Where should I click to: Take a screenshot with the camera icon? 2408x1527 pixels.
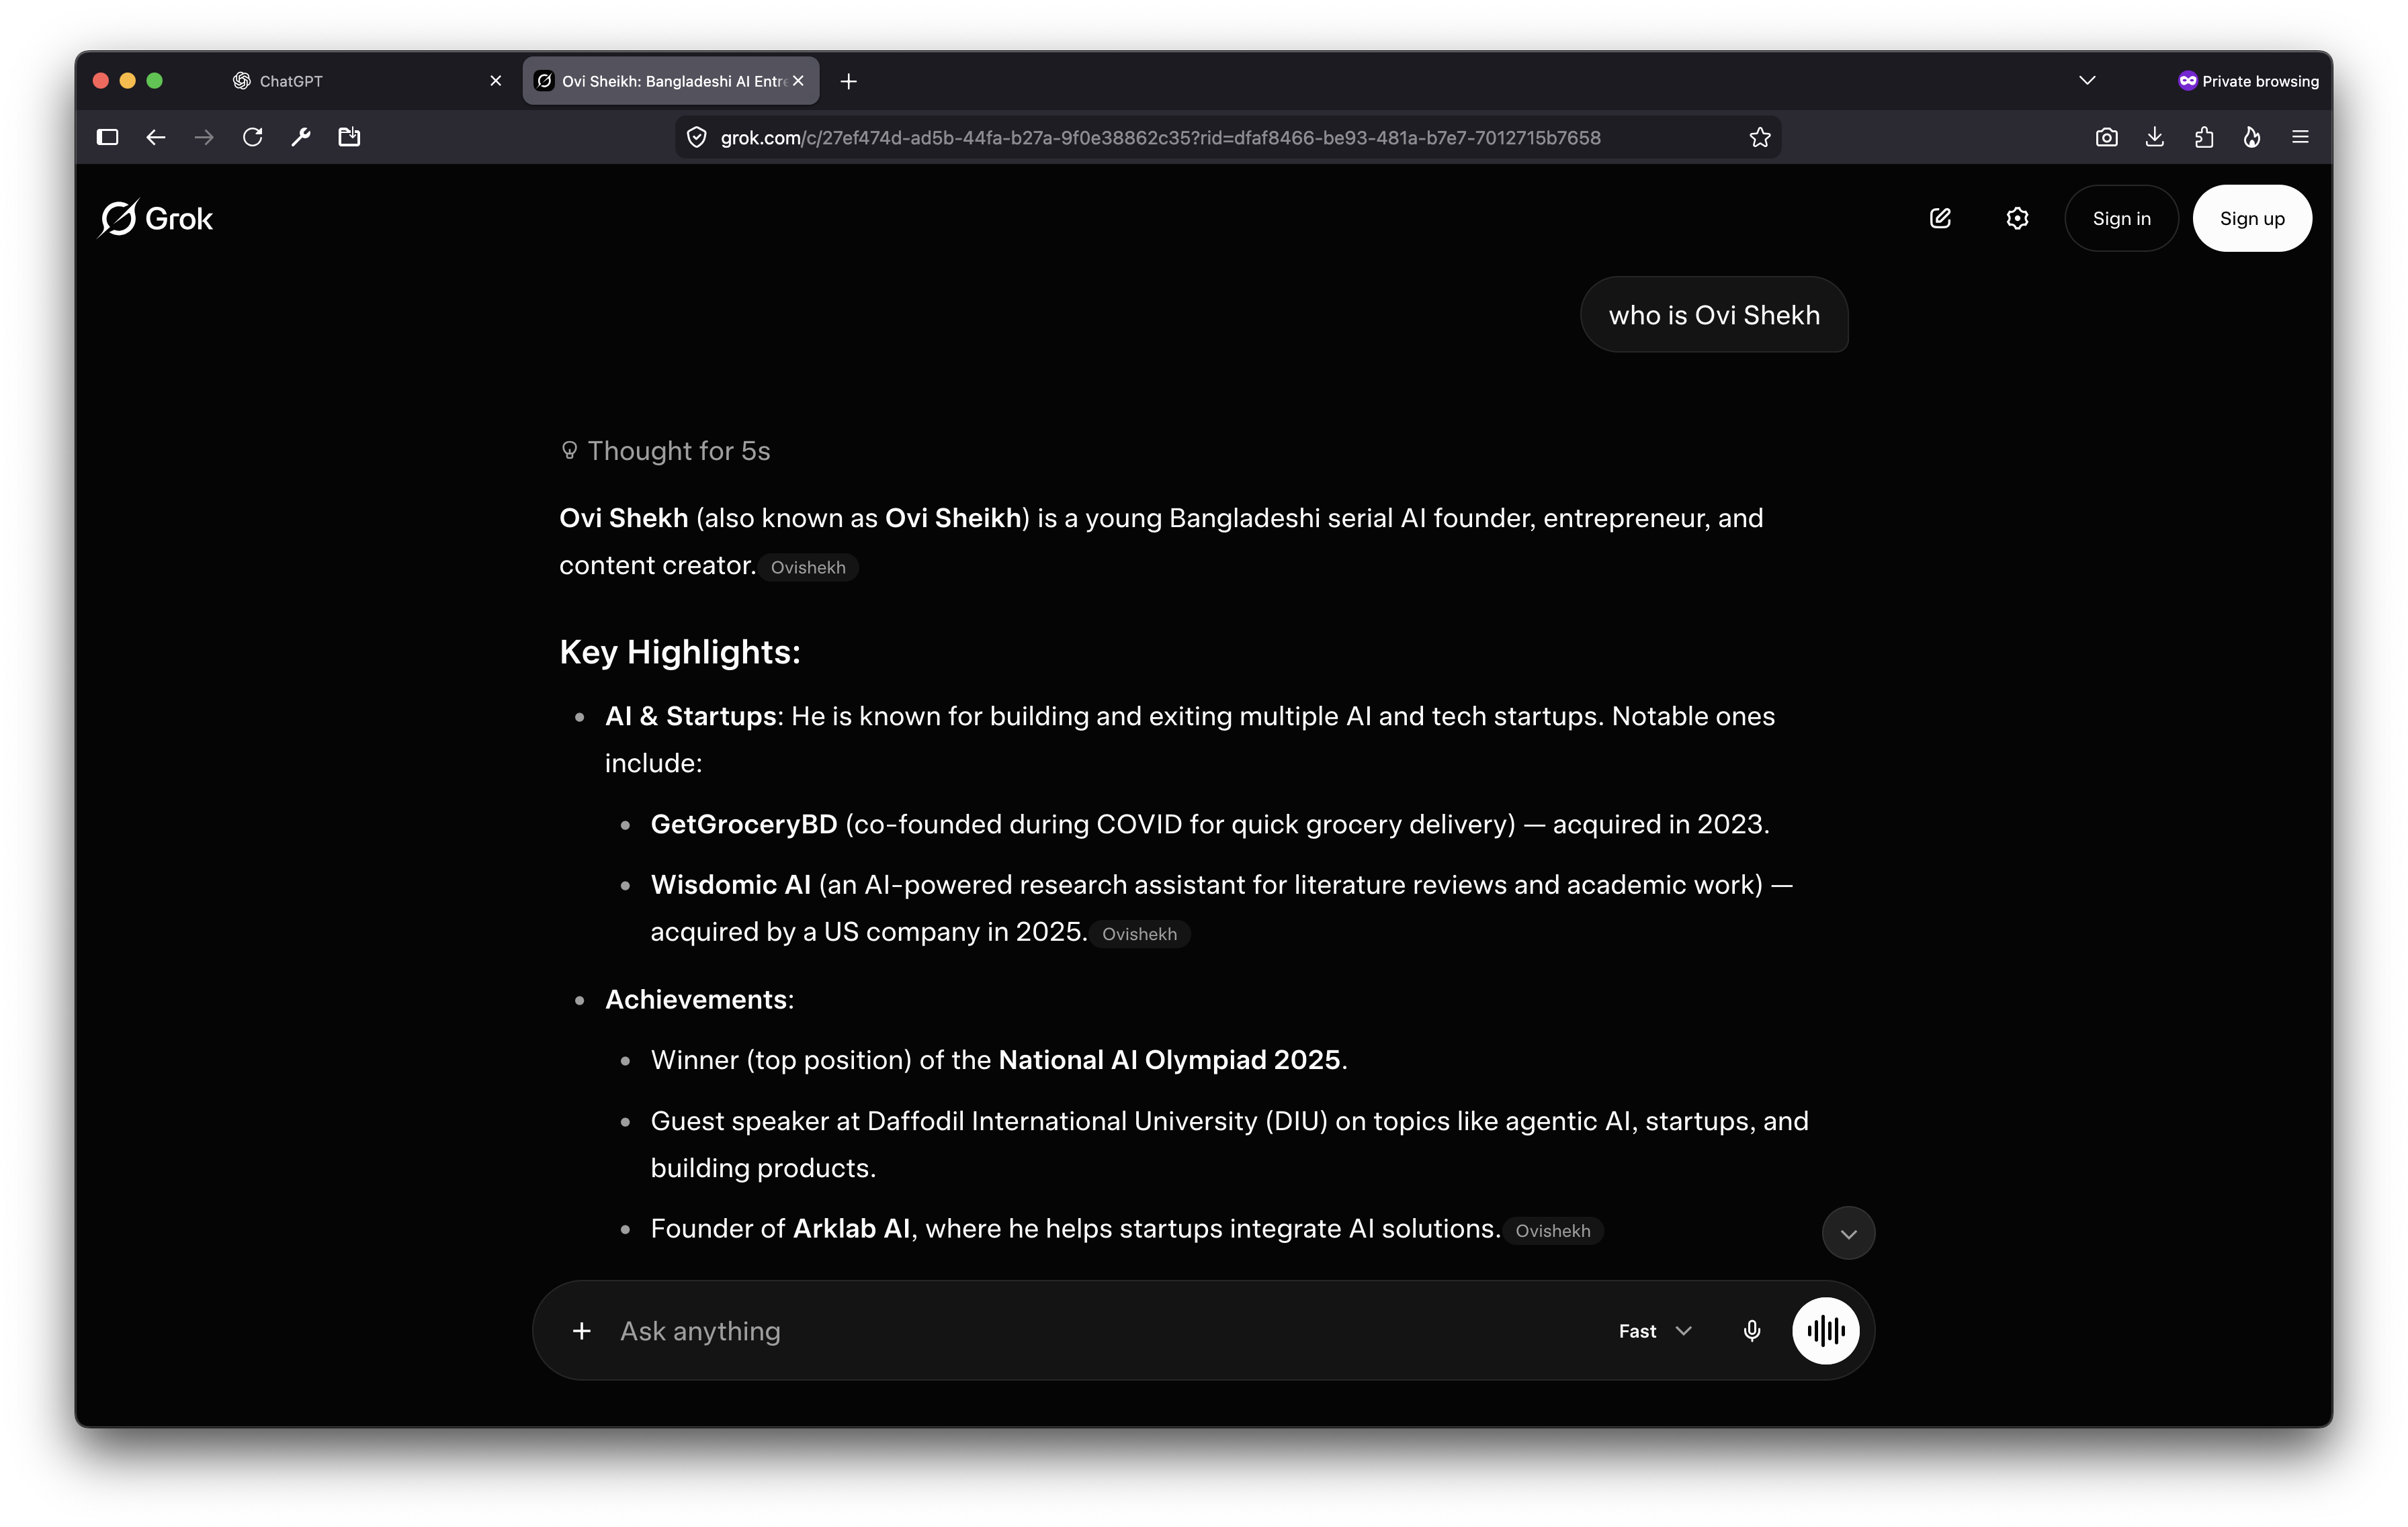[2106, 137]
